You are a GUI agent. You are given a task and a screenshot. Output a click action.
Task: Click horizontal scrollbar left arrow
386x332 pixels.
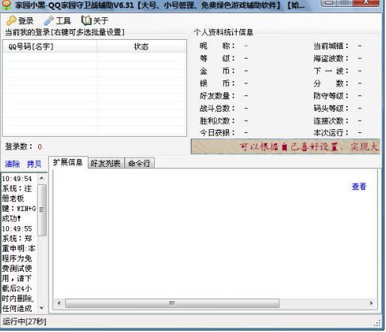(59, 303)
